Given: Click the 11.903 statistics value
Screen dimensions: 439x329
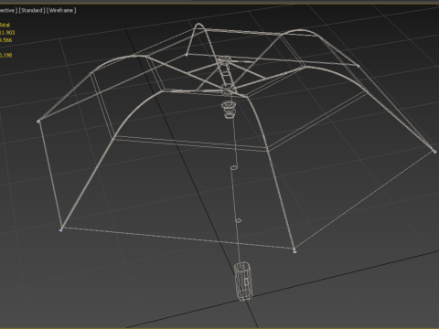Looking at the screenshot, I should (7, 33).
